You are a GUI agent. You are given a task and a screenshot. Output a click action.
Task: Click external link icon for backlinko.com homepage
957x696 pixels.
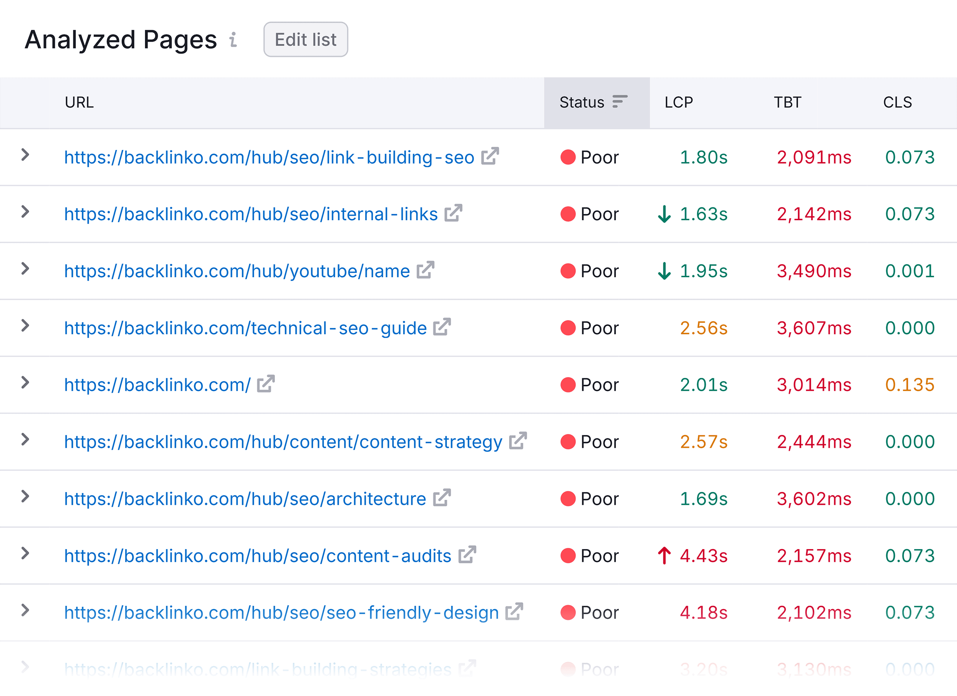click(x=266, y=383)
